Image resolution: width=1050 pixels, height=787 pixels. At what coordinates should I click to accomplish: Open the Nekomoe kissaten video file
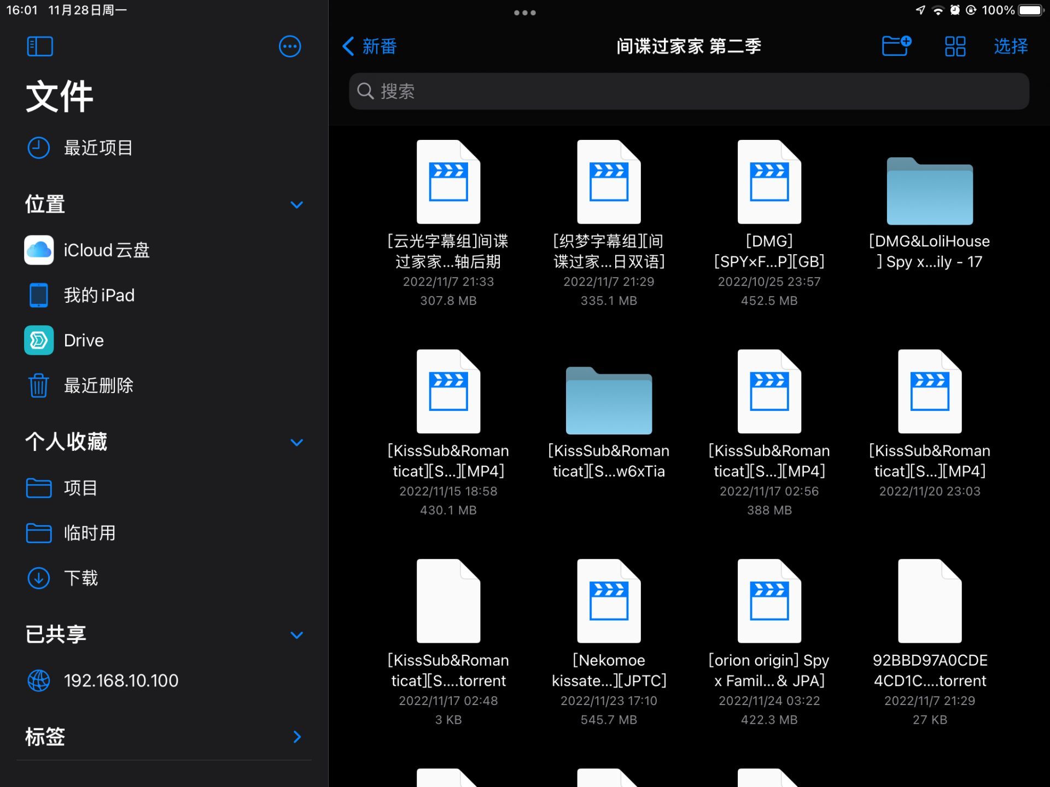608,601
